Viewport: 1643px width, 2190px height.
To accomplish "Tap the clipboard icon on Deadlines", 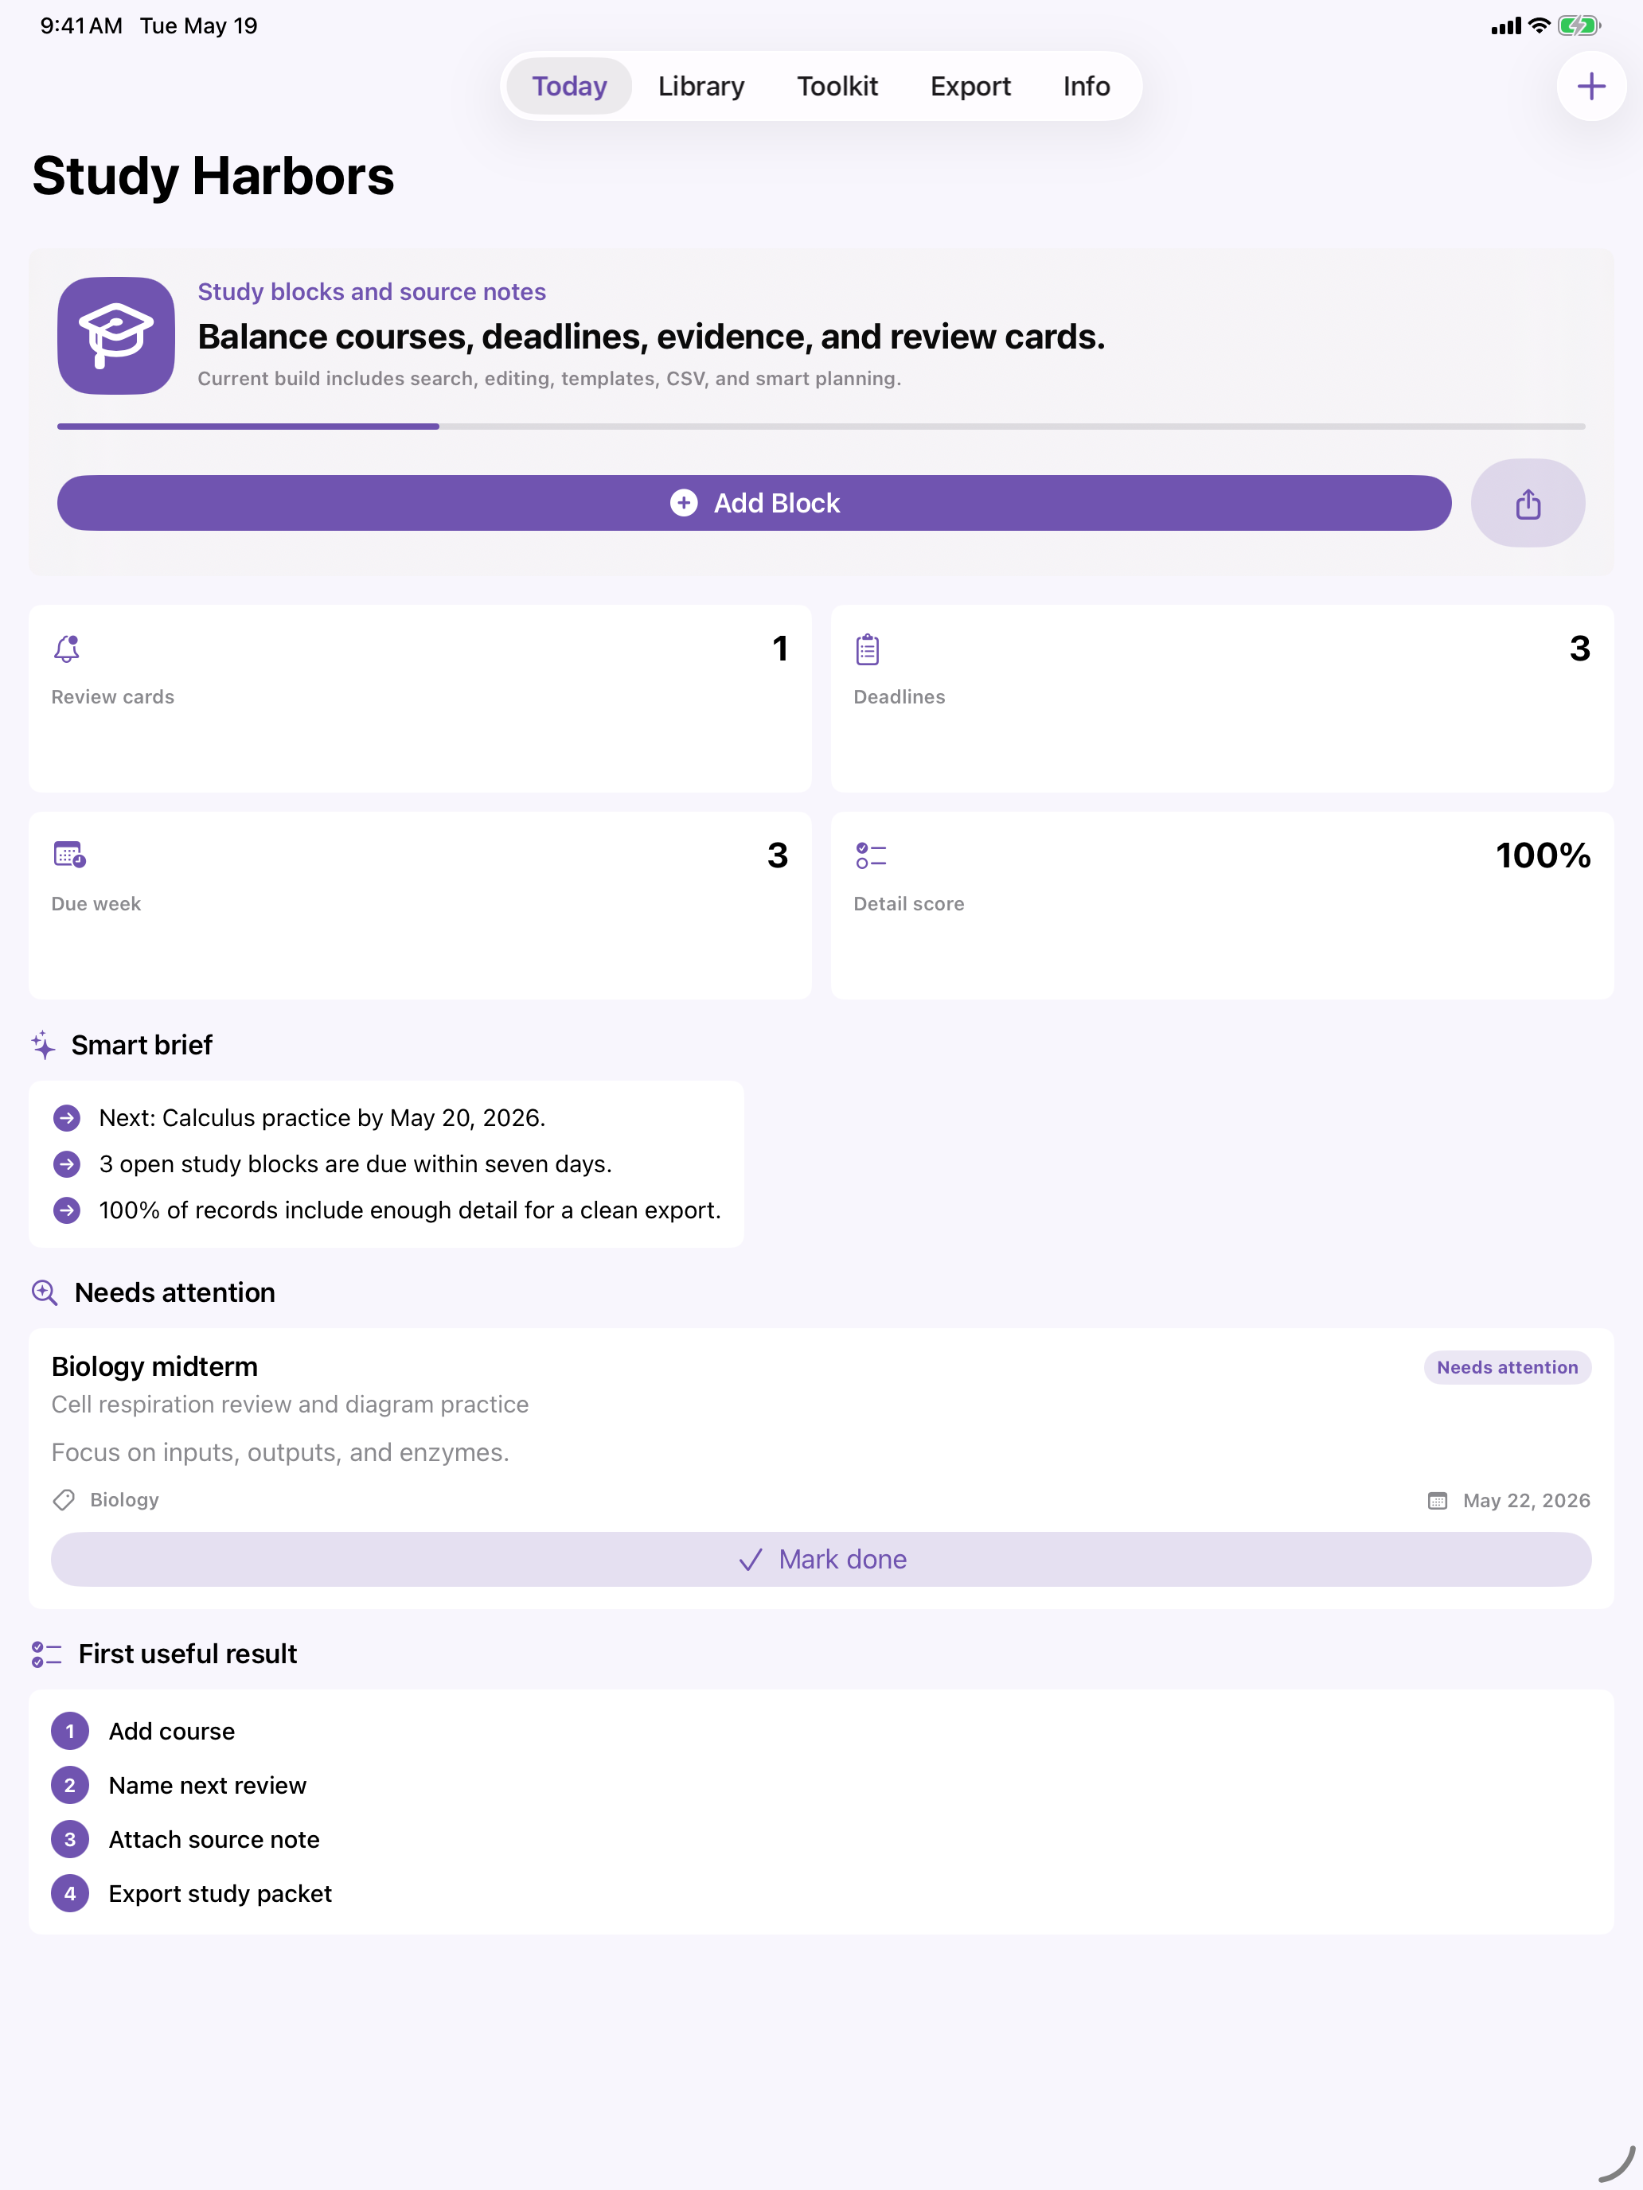I will (868, 649).
